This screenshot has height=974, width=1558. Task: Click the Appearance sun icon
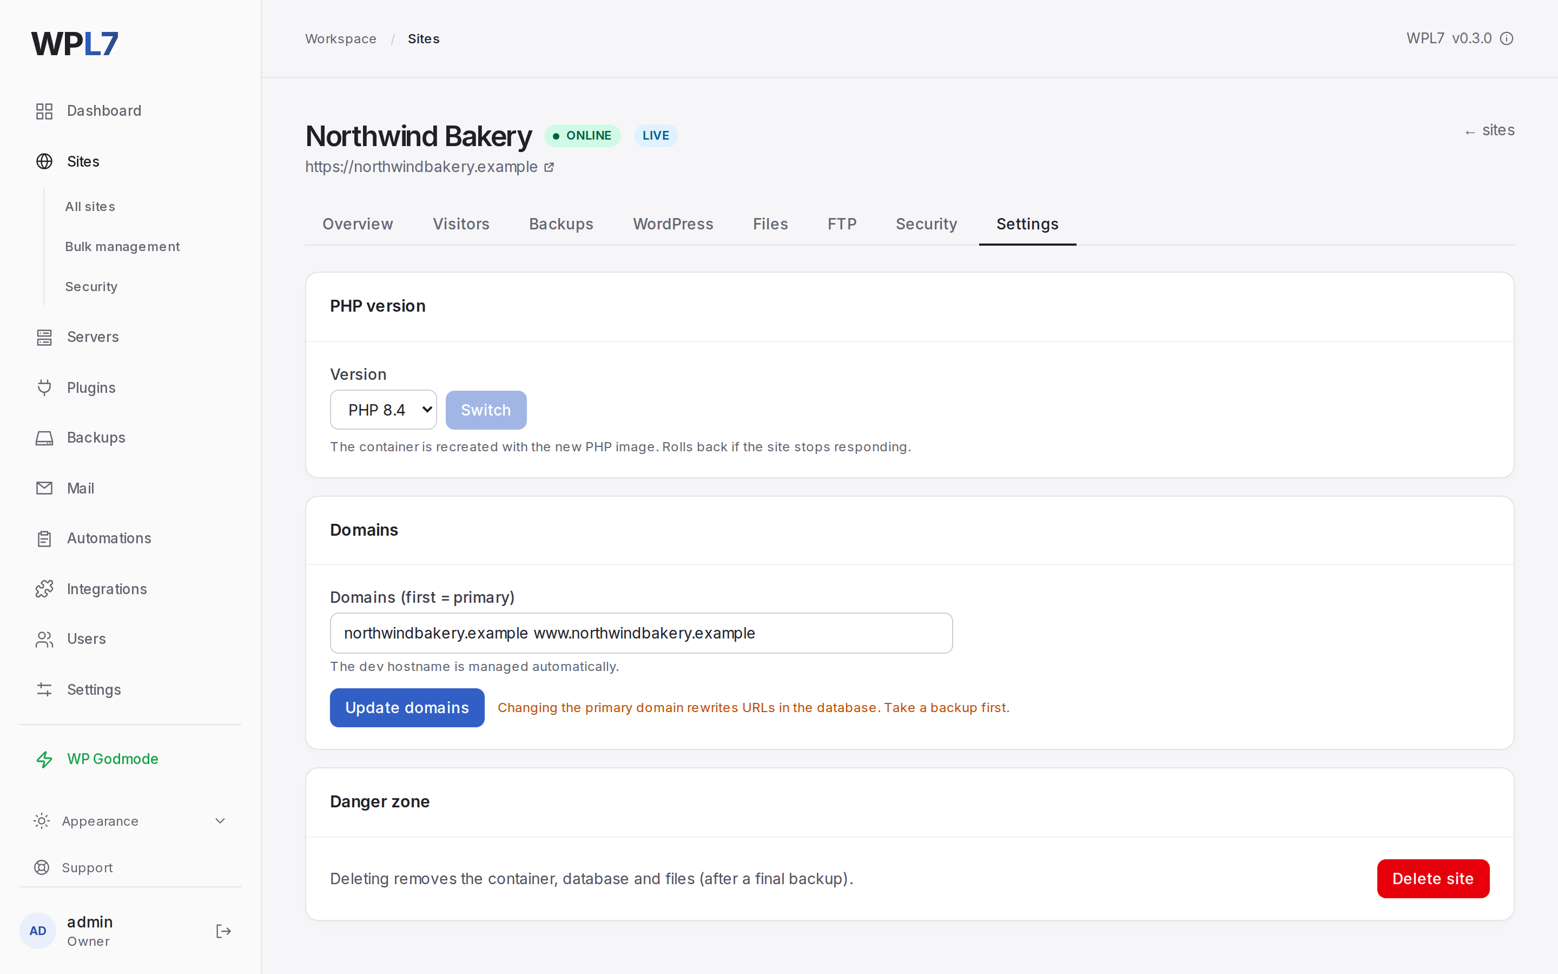[41, 821]
